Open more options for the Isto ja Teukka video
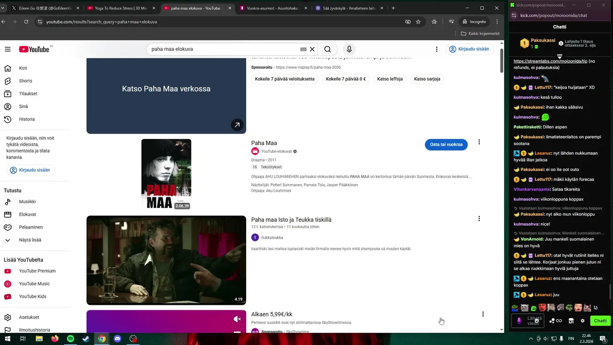The height and width of the screenshot is (345, 613). 479,218
